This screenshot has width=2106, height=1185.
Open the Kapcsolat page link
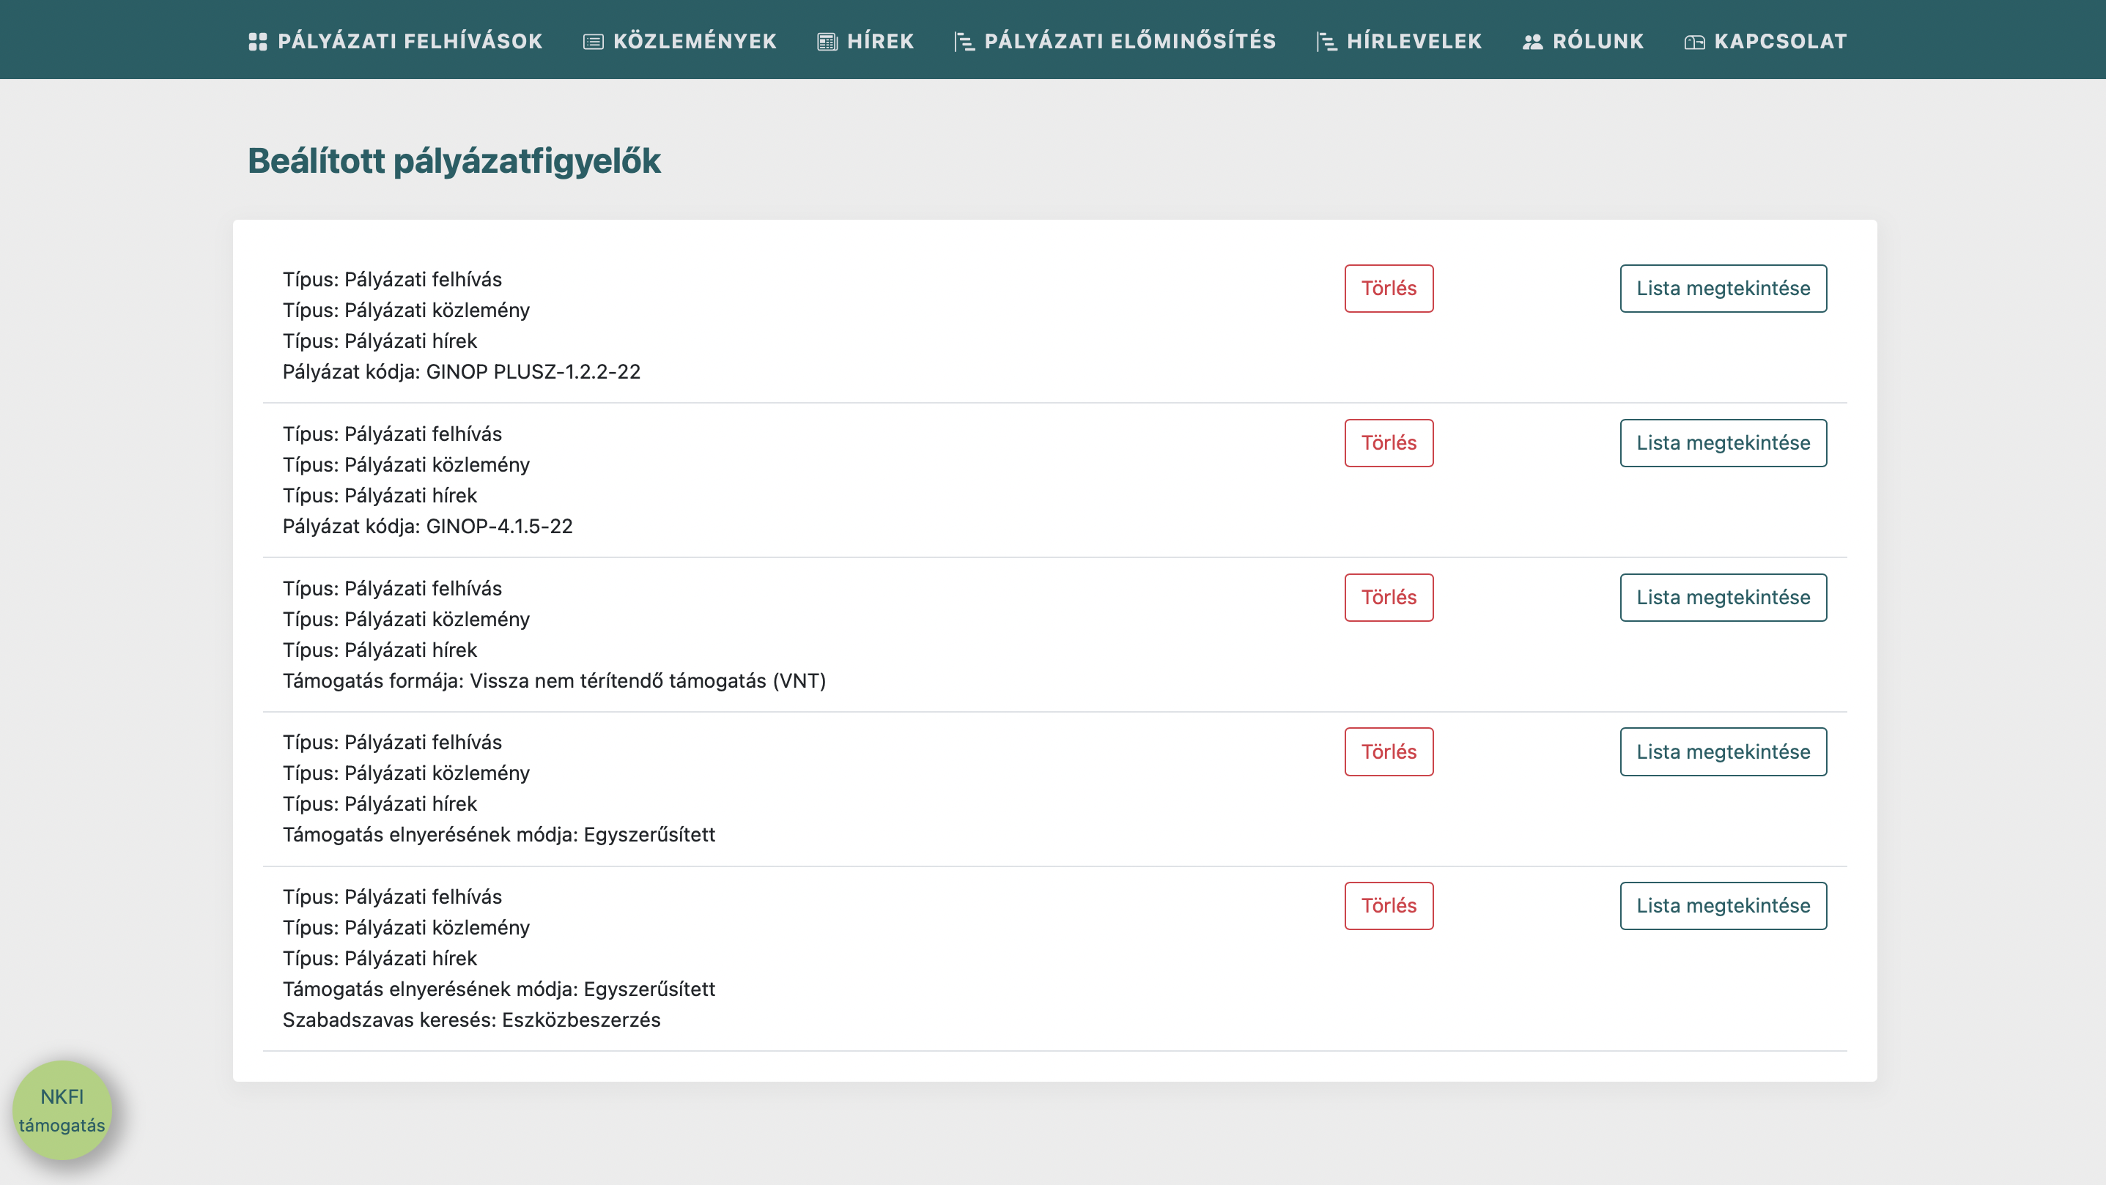coord(1780,42)
